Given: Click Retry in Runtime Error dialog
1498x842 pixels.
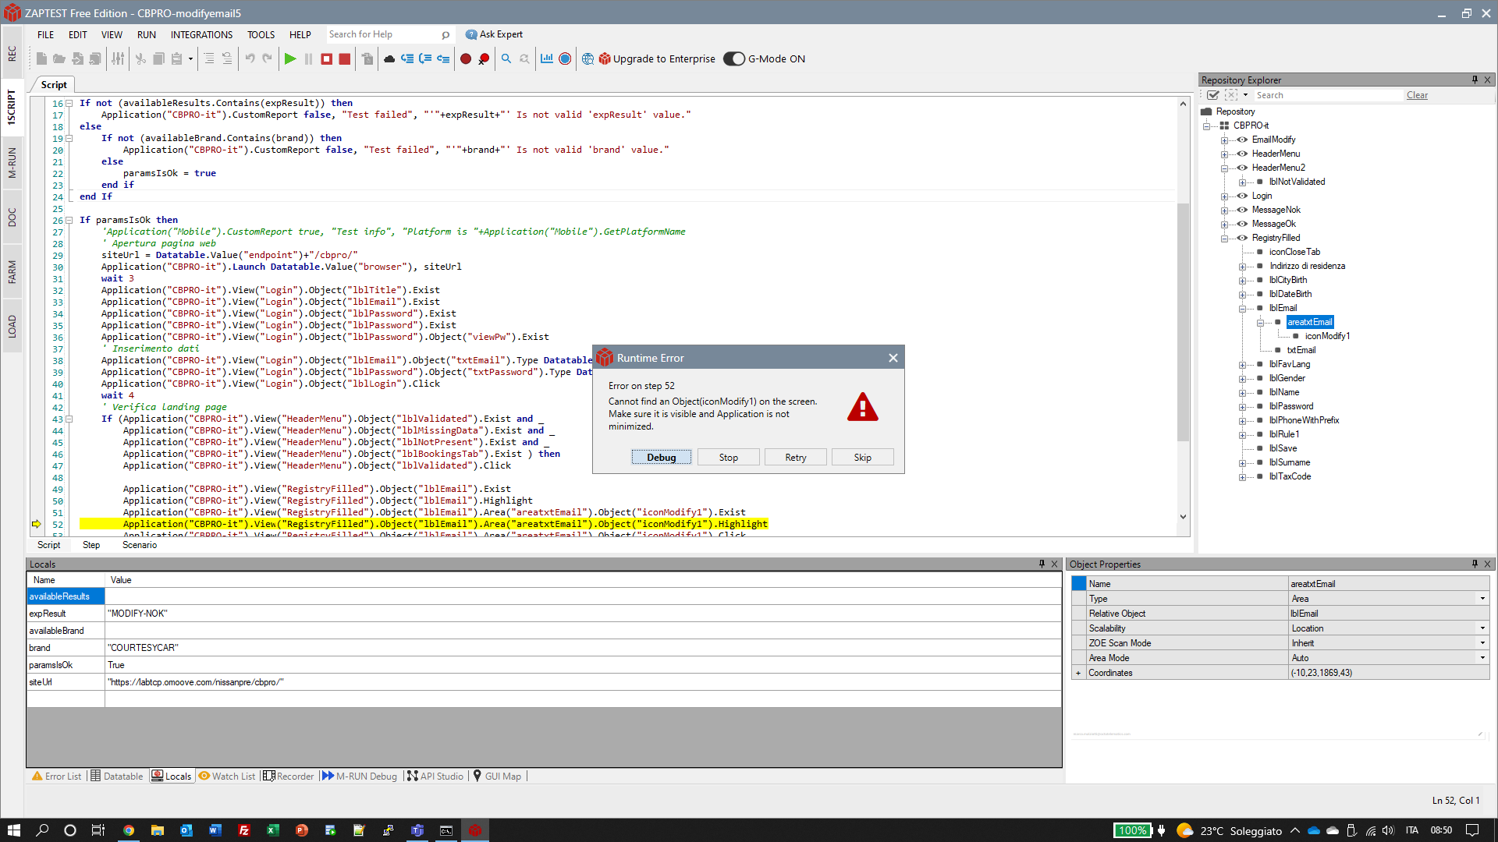Looking at the screenshot, I should 796,458.
